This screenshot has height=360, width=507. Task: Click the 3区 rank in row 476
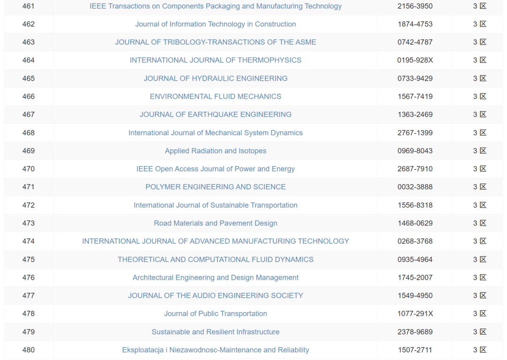[x=479, y=277]
